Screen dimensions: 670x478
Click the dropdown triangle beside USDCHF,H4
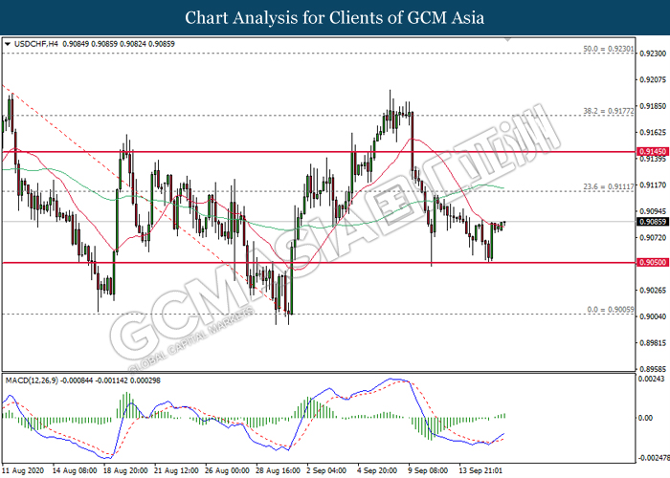8,43
